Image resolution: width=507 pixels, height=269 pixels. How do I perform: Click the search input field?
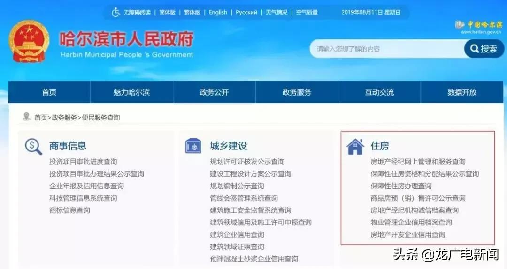click(387, 49)
